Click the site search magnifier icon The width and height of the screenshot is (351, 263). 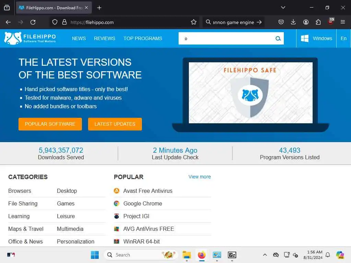point(278,38)
